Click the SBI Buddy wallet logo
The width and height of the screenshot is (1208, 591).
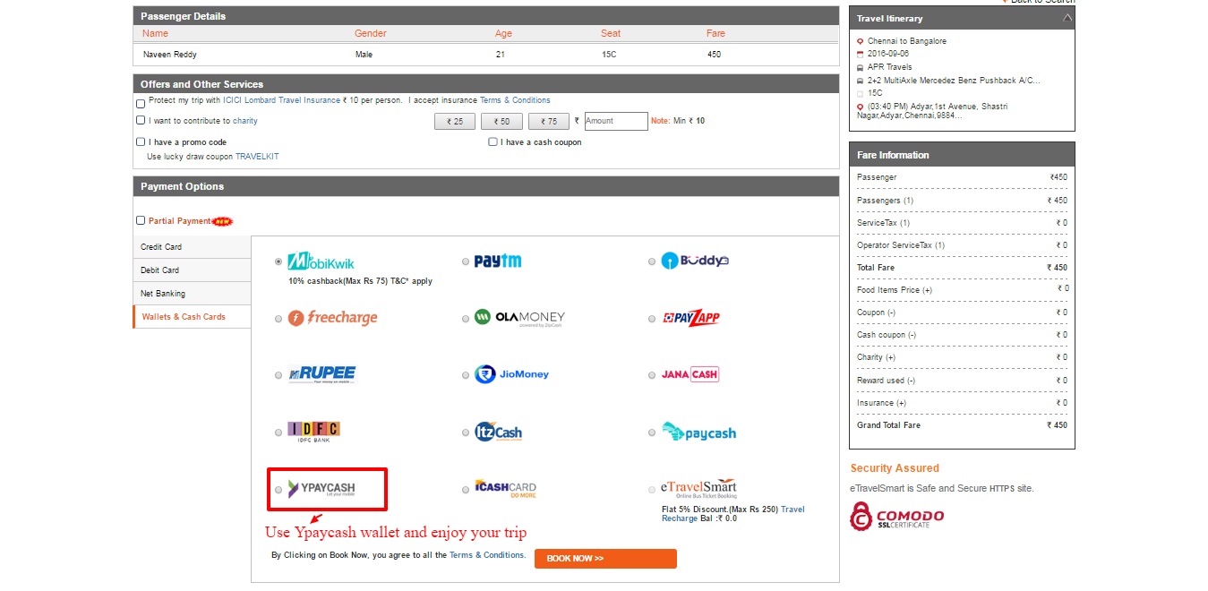click(x=695, y=261)
